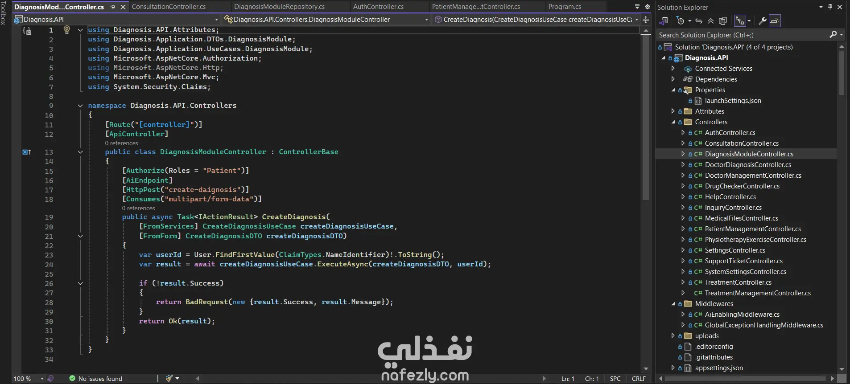Click the green check No issues icon
Screen dimensions: 850x384
72,378
